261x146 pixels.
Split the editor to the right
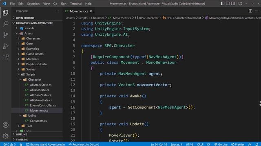click(250, 11)
